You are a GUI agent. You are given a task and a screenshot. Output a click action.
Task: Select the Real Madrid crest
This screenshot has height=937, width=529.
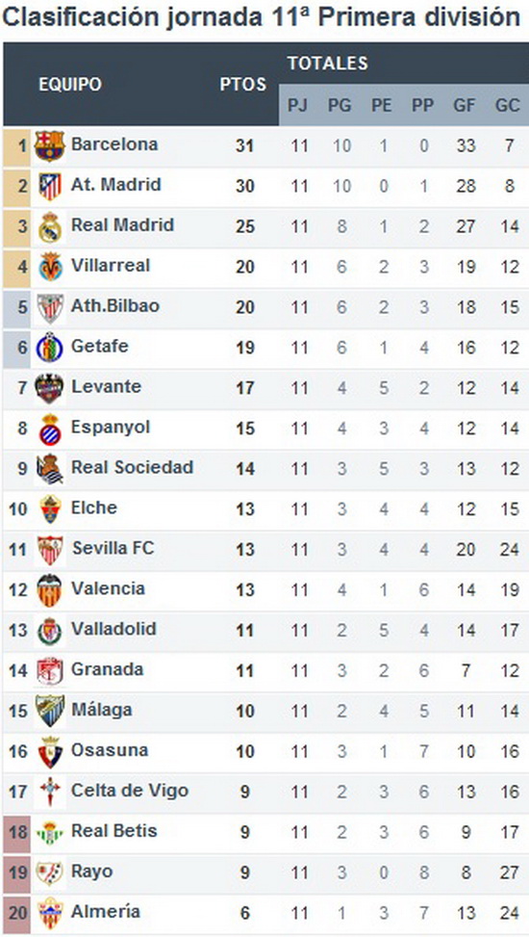50,227
